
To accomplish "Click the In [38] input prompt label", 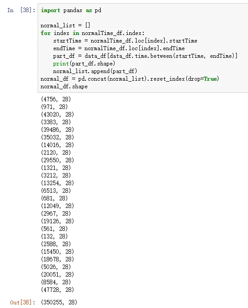I will [x=21, y=10].
